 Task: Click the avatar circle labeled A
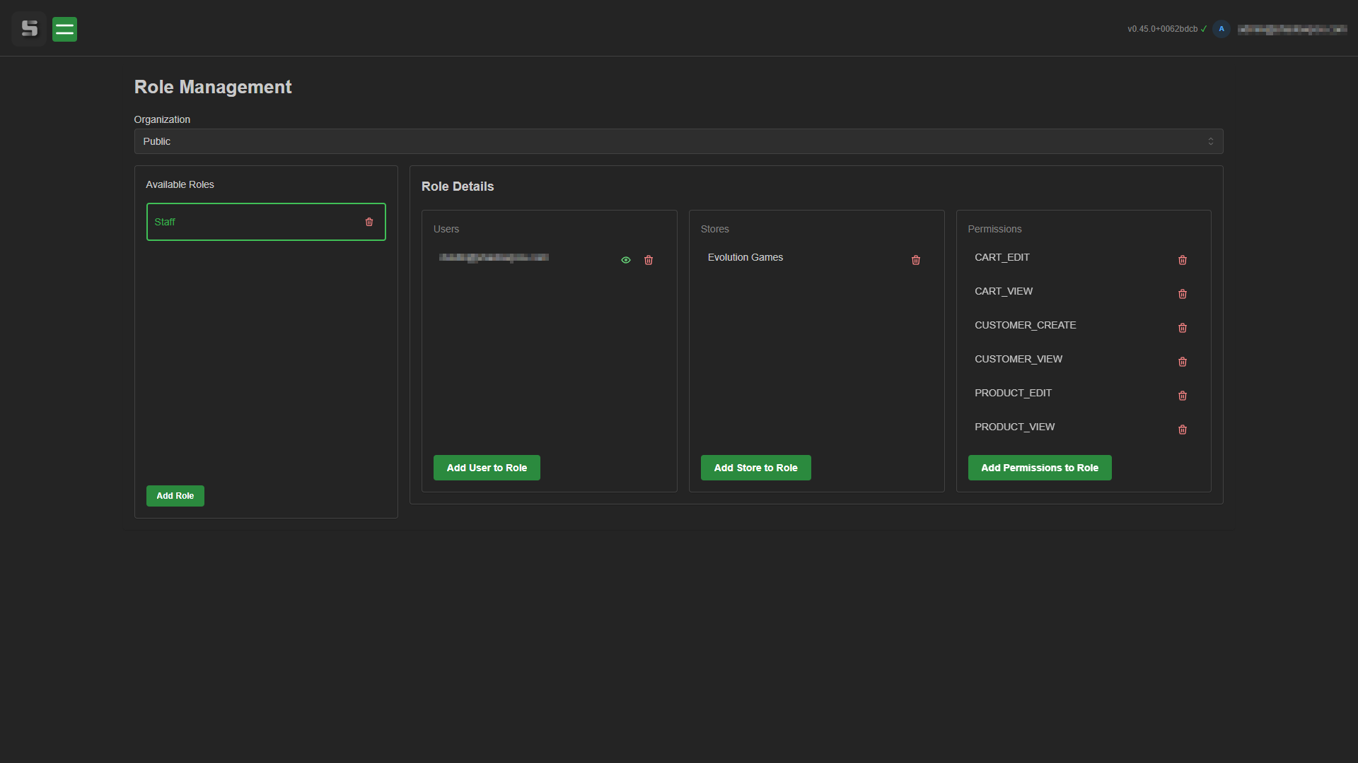point(1221,29)
